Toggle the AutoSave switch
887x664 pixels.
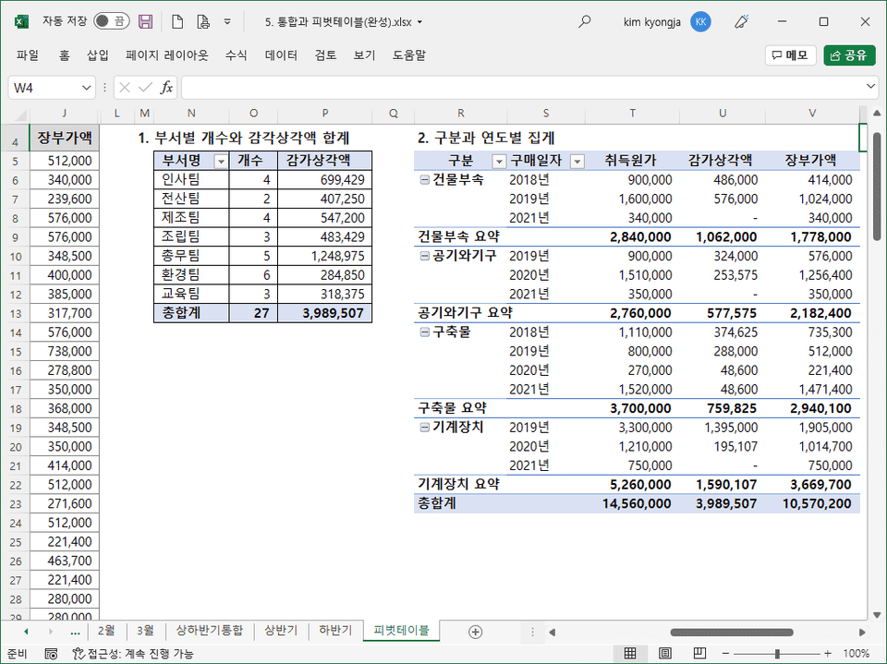point(112,21)
